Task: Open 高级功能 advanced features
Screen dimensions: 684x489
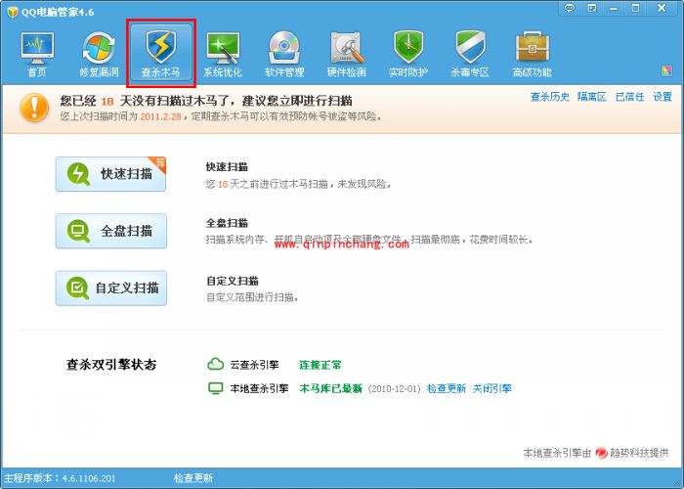Action: (533, 55)
